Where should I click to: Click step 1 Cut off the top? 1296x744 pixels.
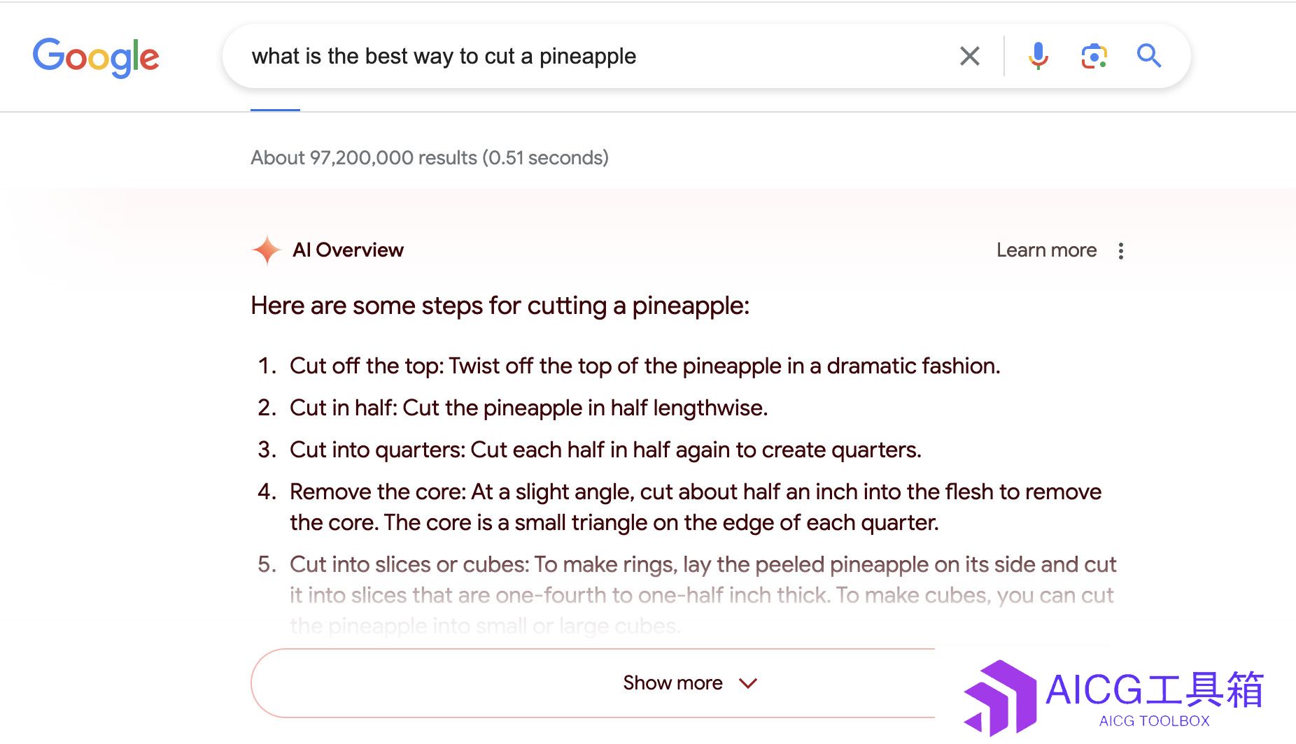pos(645,366)
